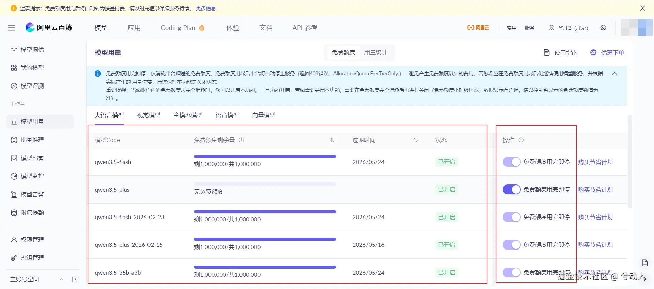The width and height of the screenshot is (654, 289).
Task: Click the qwen3.5-plus empty quota bar
Action: 265,184
